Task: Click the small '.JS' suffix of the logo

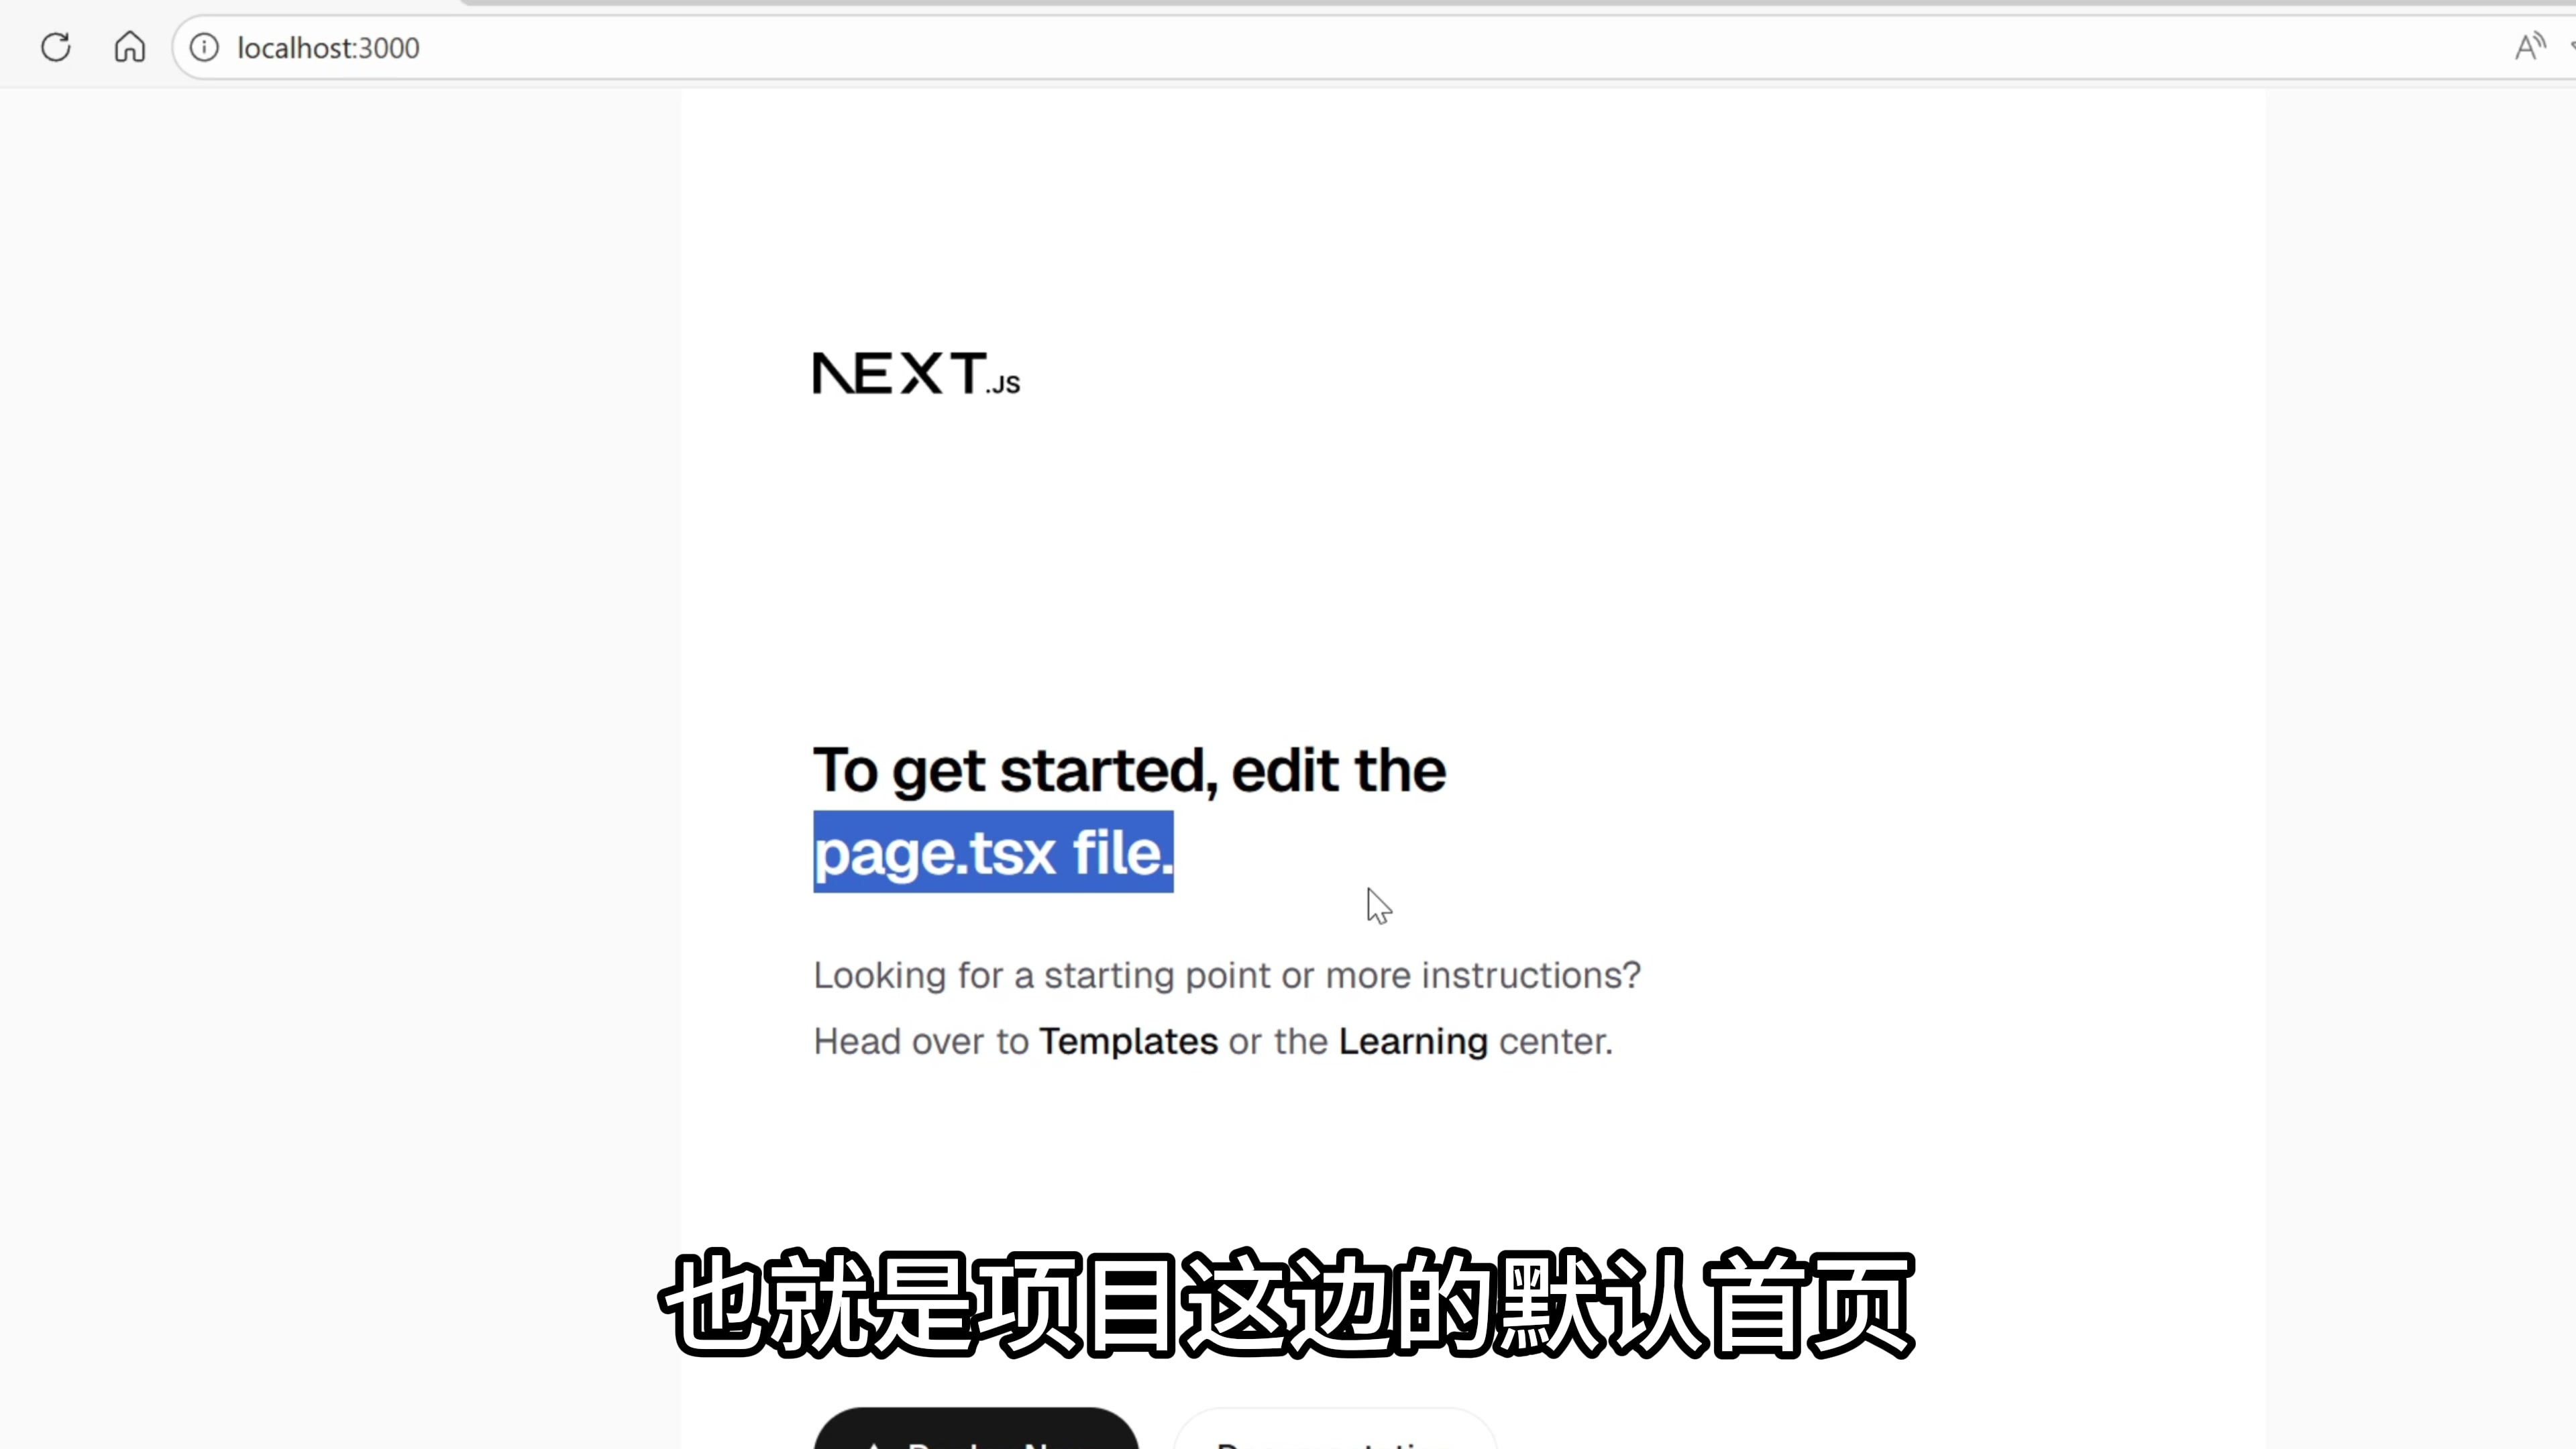Action: point(1003,384)
